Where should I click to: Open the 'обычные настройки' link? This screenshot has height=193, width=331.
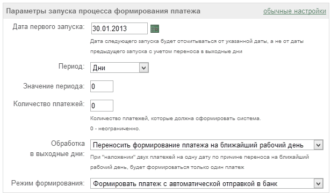point(294,11)
